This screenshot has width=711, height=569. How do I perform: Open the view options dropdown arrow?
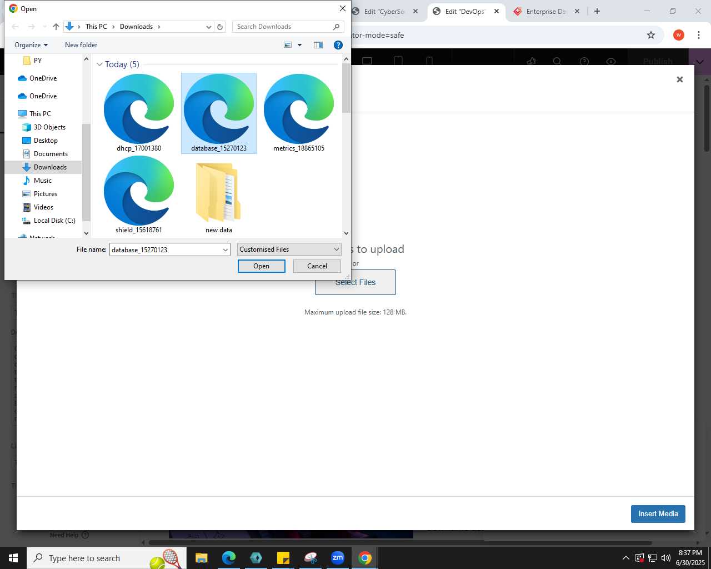point(300,45)
